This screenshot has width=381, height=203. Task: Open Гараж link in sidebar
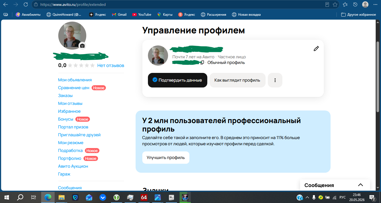(x=64, y=174)
